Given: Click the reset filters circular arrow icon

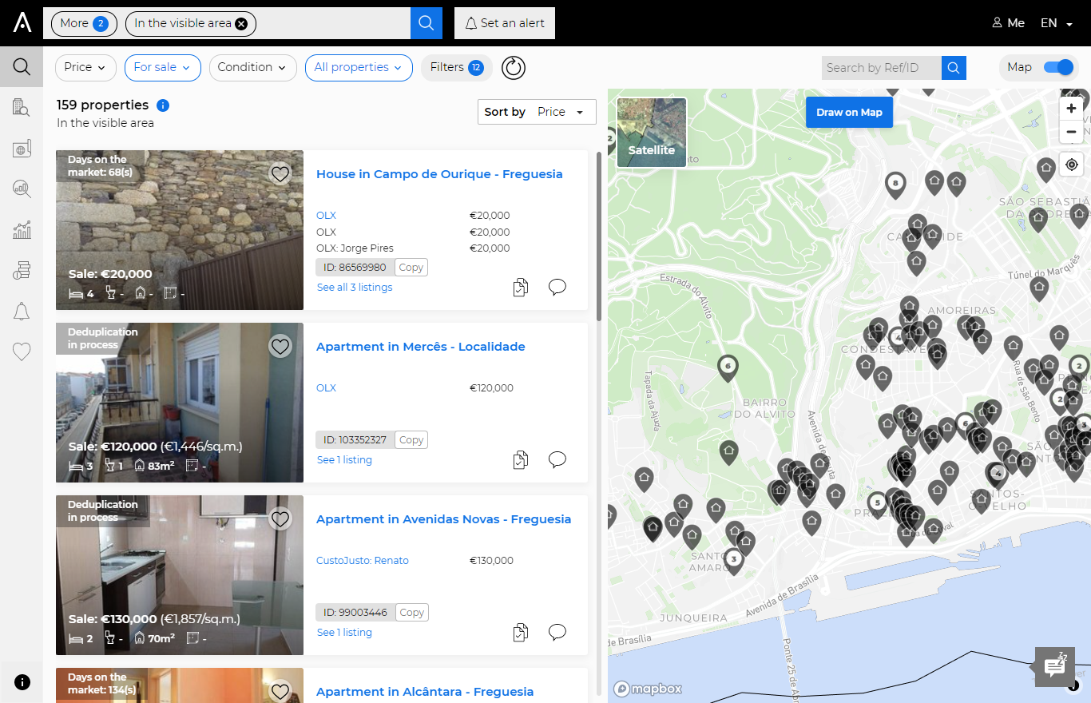Looking at the screenshot, I should (x=514, y=68).
